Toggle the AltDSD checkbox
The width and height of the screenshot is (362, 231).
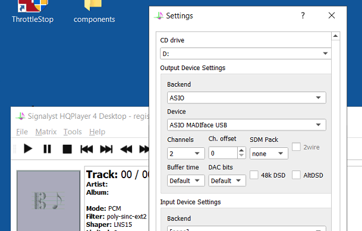(296, 175)
